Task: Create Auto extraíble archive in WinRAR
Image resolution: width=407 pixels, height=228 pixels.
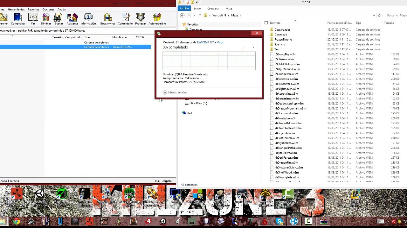Action: 157,19
